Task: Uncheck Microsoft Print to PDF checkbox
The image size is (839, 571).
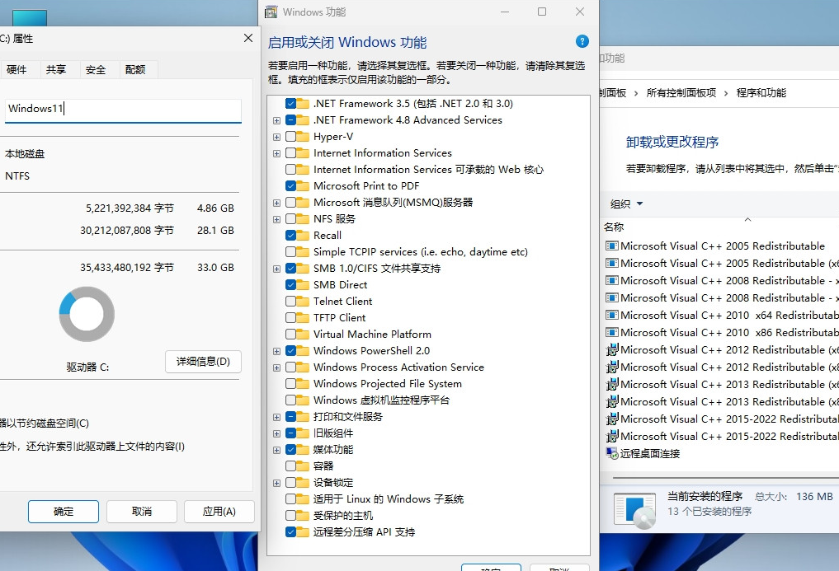Action: click(x=290, y=185)
